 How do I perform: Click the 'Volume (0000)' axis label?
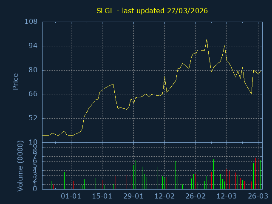(20, 165)
